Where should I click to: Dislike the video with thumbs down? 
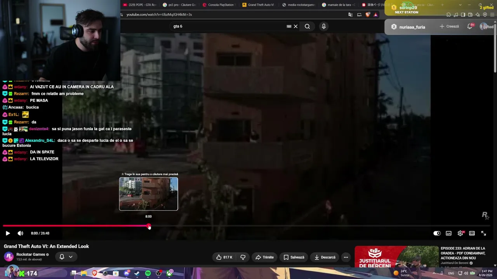243,257
